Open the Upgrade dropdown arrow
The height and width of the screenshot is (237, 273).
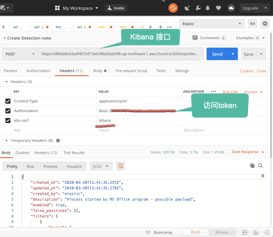(266, 8)
